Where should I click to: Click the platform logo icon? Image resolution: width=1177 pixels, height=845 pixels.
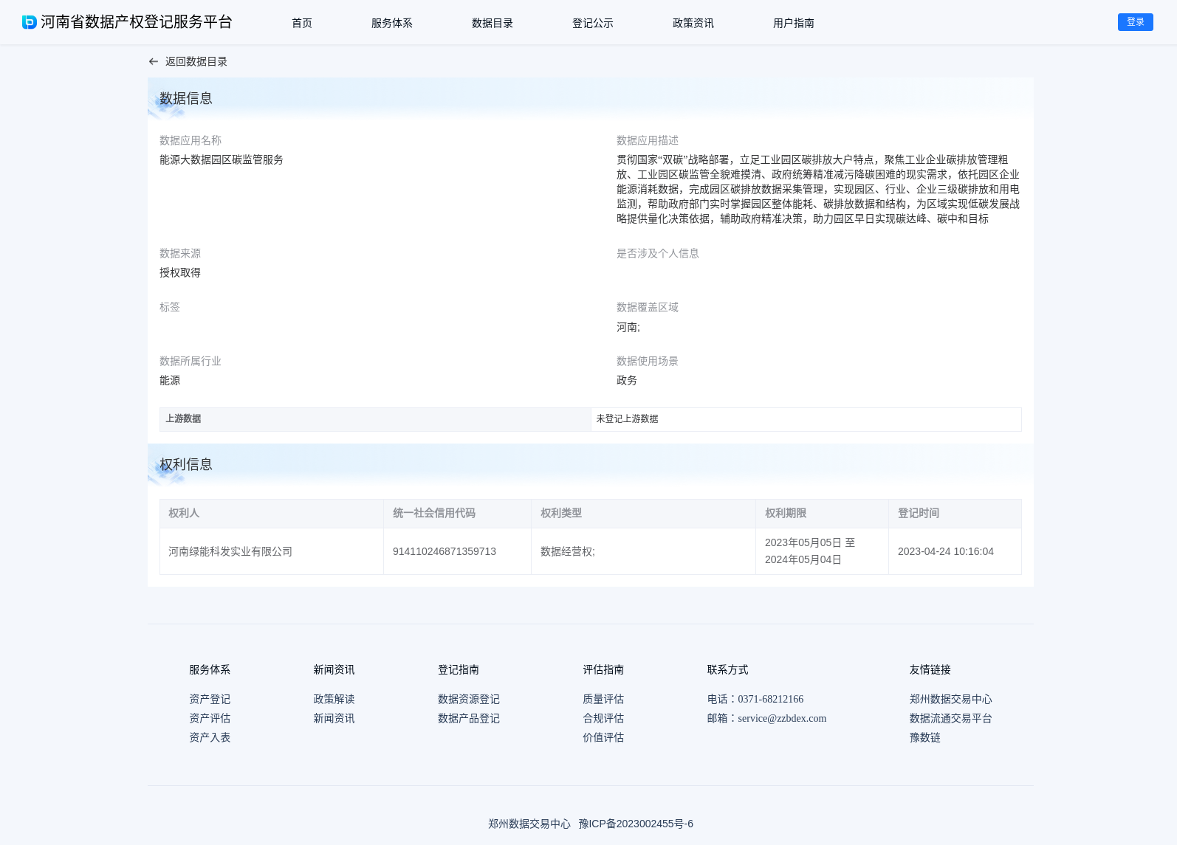coord(30,22)
